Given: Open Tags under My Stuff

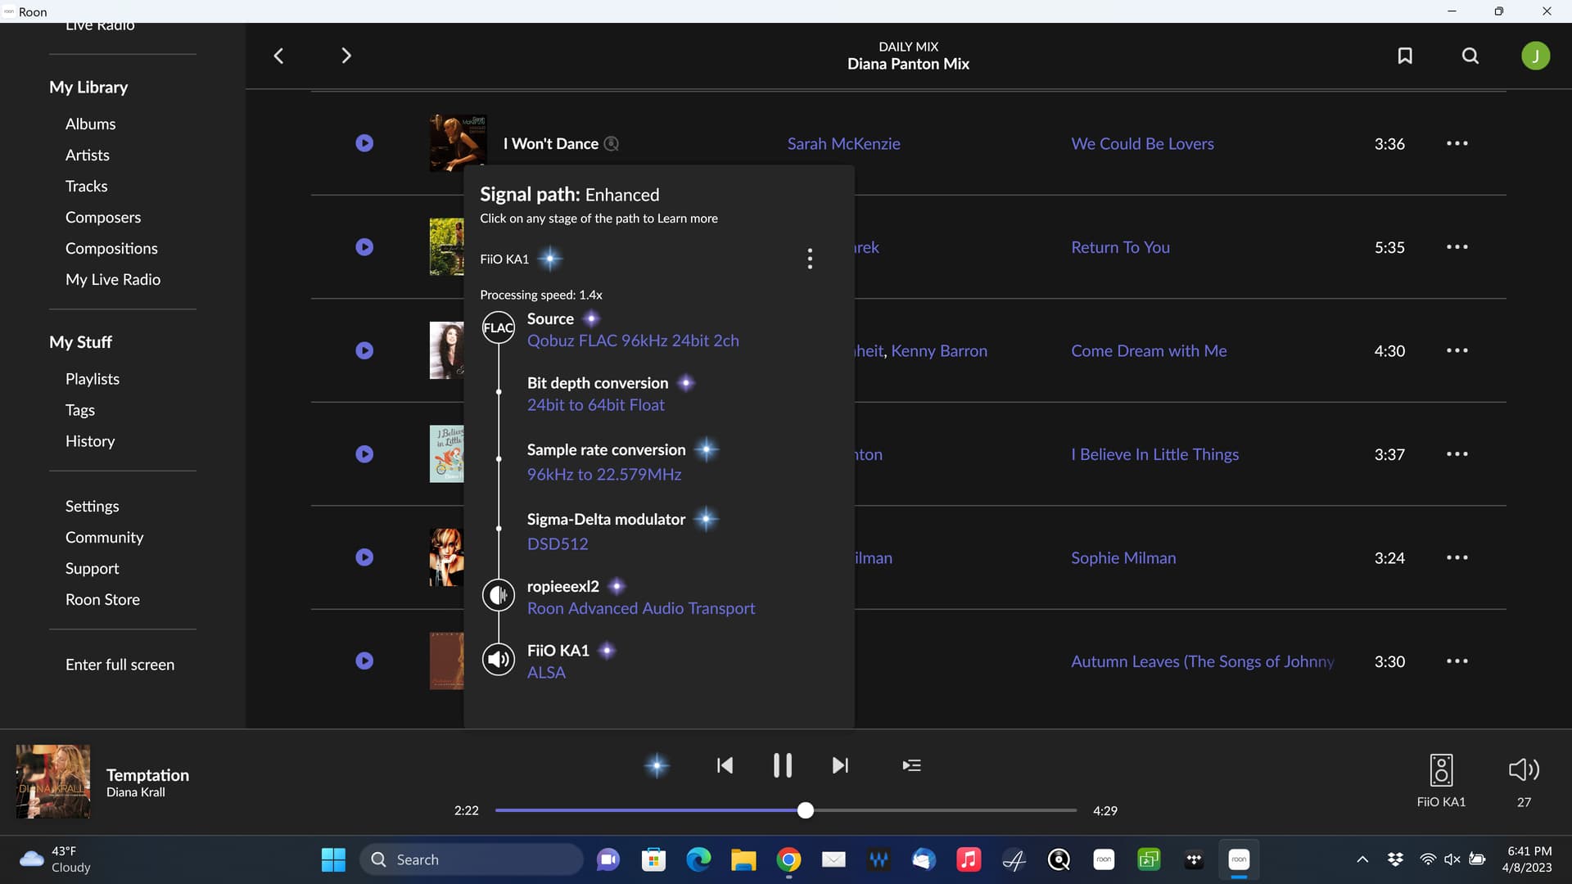Looking at the screenshot, I should pyautogui.click(x=80, y=410).
